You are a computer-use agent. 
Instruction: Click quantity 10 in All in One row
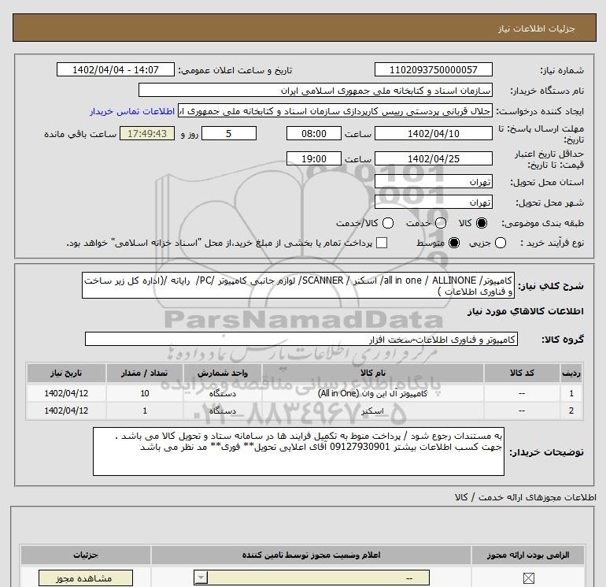click(145, 393)
